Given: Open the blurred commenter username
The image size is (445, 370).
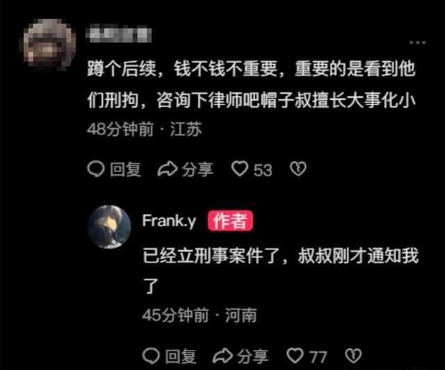Looking at the screenshot, I should click(118, 34).
